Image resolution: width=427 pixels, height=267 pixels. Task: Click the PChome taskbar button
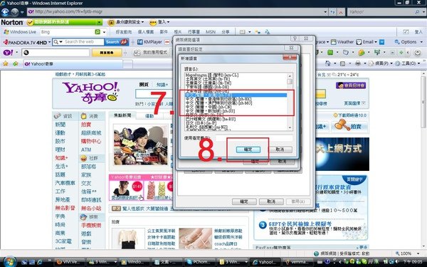[199, 262]
